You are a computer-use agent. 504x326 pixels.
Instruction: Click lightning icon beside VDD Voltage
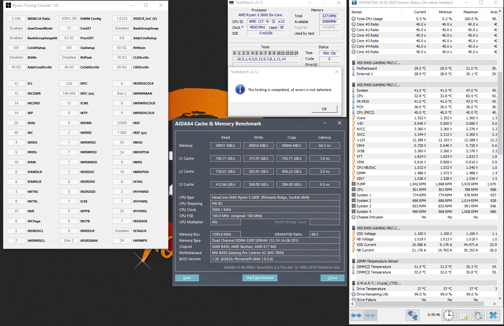[x=354, y=234]
